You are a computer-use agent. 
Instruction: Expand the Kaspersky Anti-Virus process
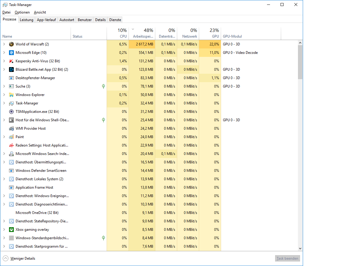[x=4, y=61]
